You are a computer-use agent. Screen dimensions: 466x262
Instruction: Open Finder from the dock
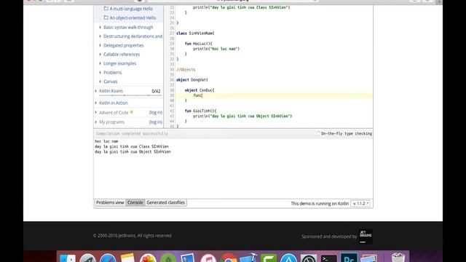coord(68,258)
